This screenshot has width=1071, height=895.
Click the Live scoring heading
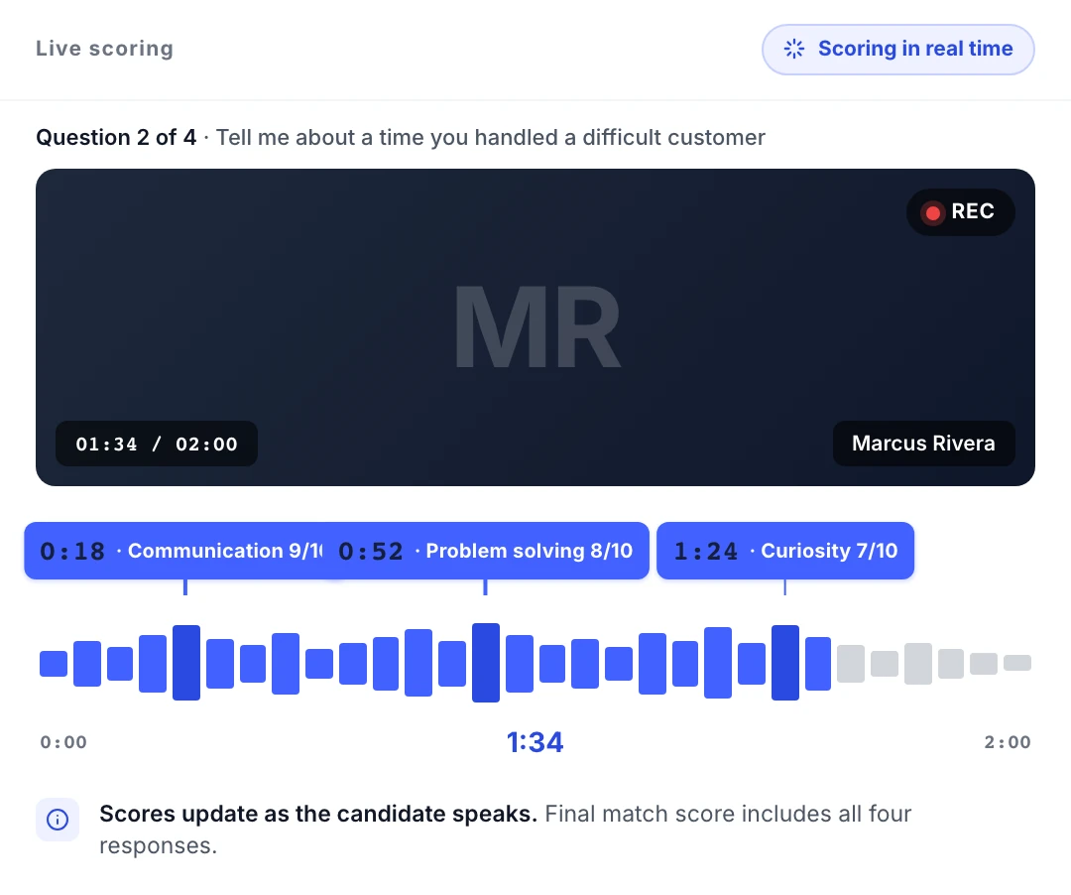click(x=104, y=49)
